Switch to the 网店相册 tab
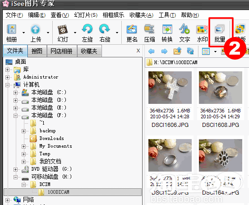This screenshot has width=249, height=205. 62,51
